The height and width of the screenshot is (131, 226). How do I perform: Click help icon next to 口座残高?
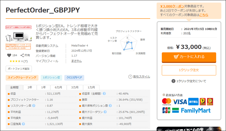tap(23, 124)
